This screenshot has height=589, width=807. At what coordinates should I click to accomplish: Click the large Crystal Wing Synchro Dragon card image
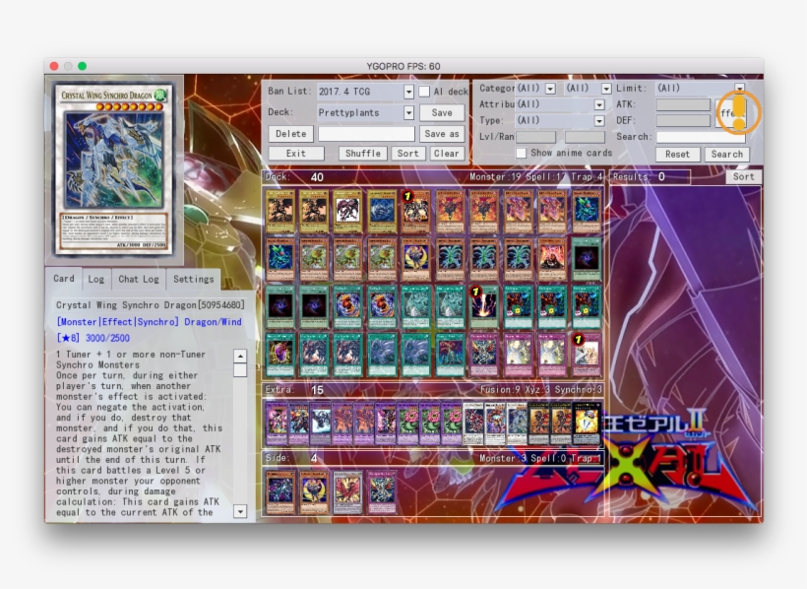(114, 168)
